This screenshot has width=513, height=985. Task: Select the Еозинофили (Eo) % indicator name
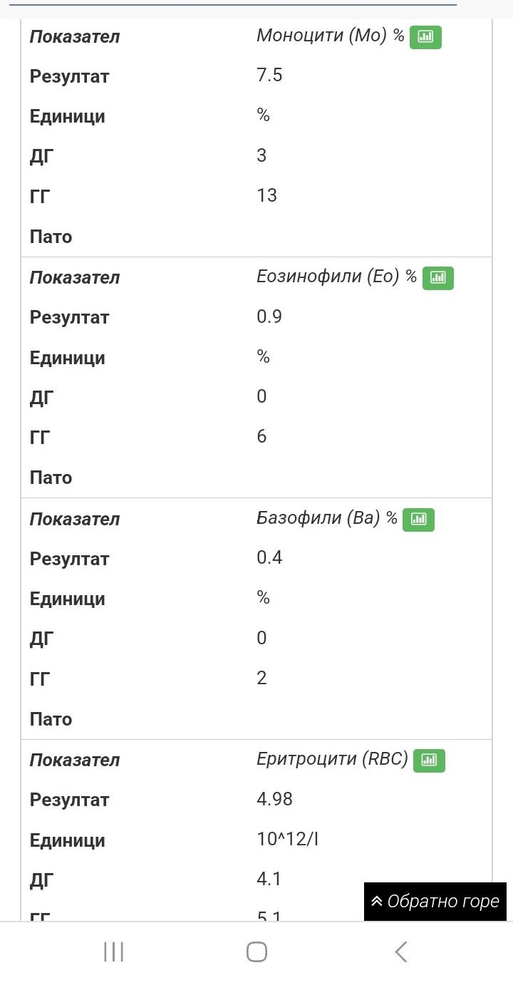pyautogui.click(x=336, y=277)
